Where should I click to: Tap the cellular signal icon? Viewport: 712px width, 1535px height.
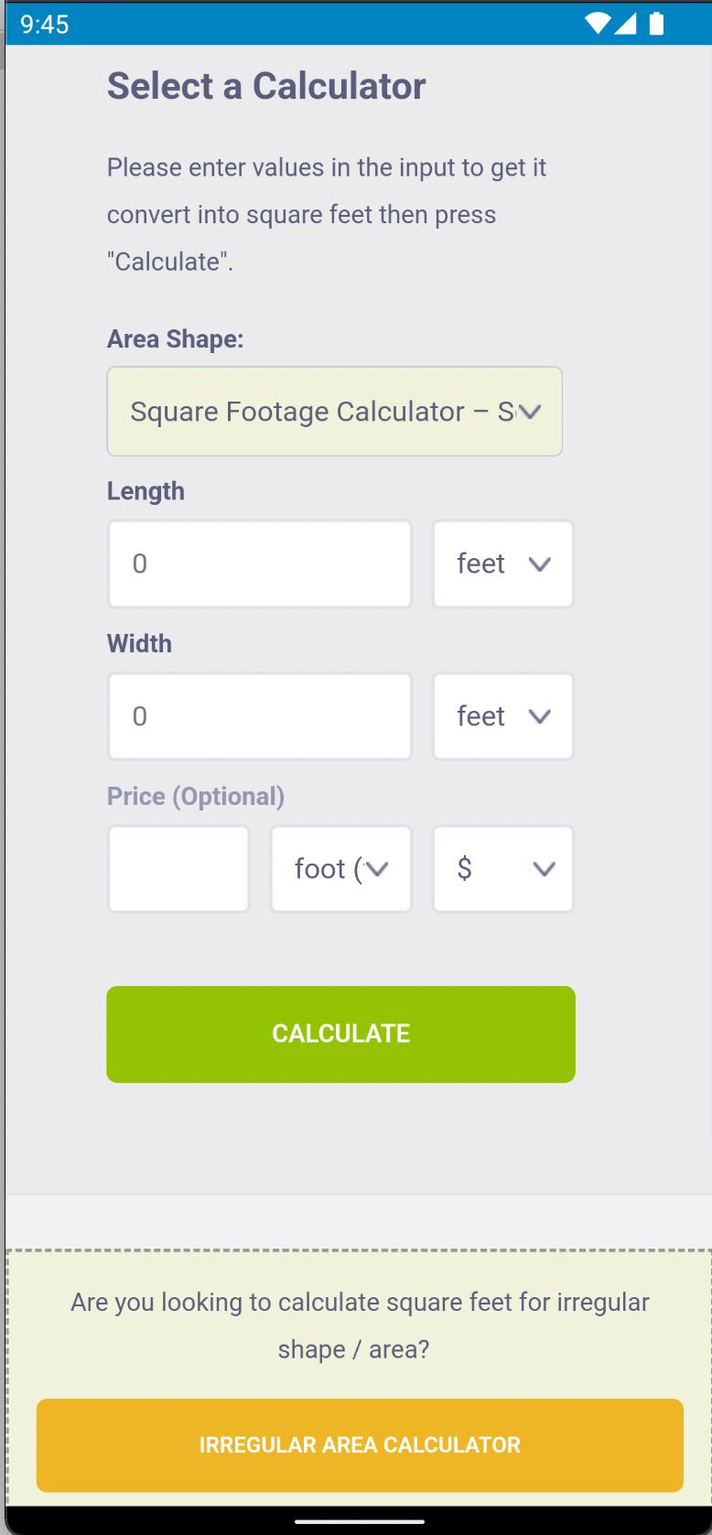tap(626, 24)
